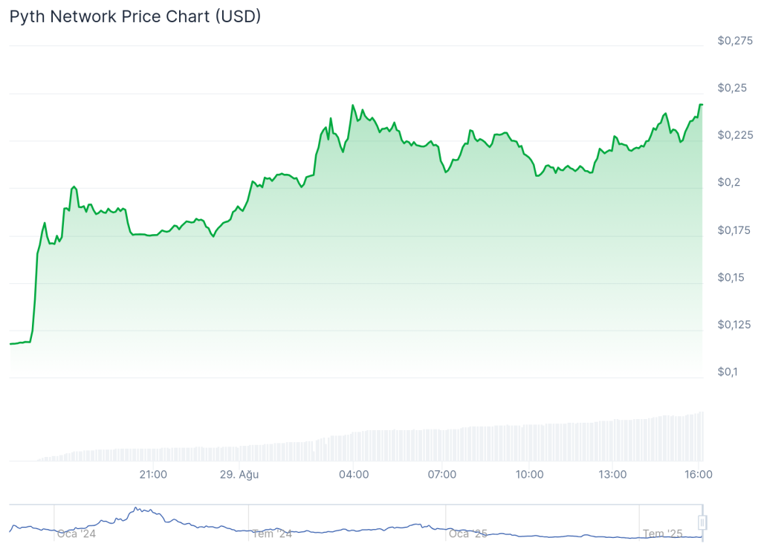Click the $0,15 price axis label
761x555 pixels.
pyautogui.click(x=731, y=277)
